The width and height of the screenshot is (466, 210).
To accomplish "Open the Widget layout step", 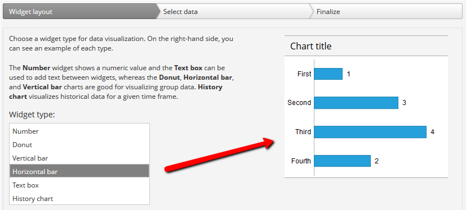I will [x=79, y=12].
